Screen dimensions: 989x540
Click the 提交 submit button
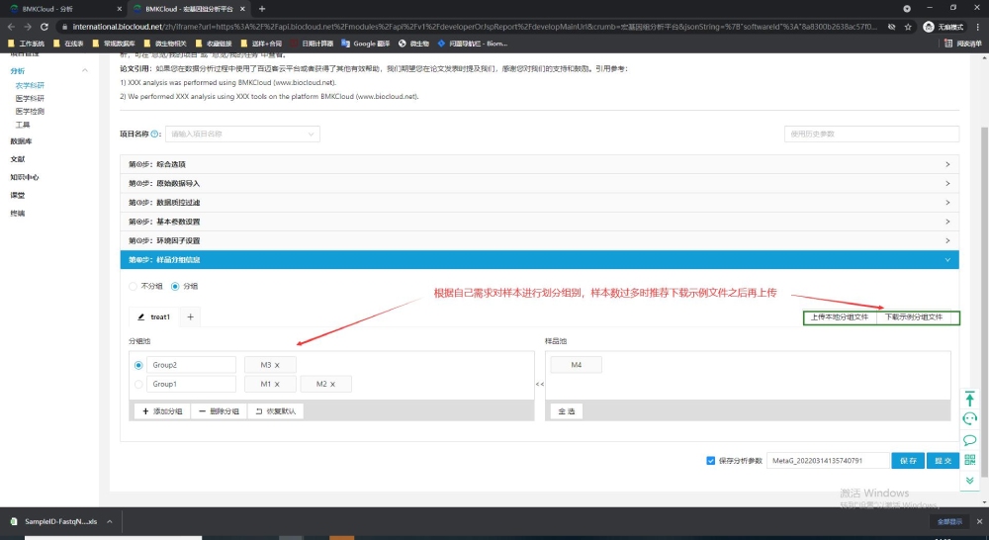click(943, 460)
